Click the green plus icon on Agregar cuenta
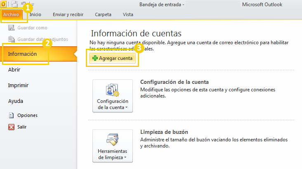 coord(95,58)
